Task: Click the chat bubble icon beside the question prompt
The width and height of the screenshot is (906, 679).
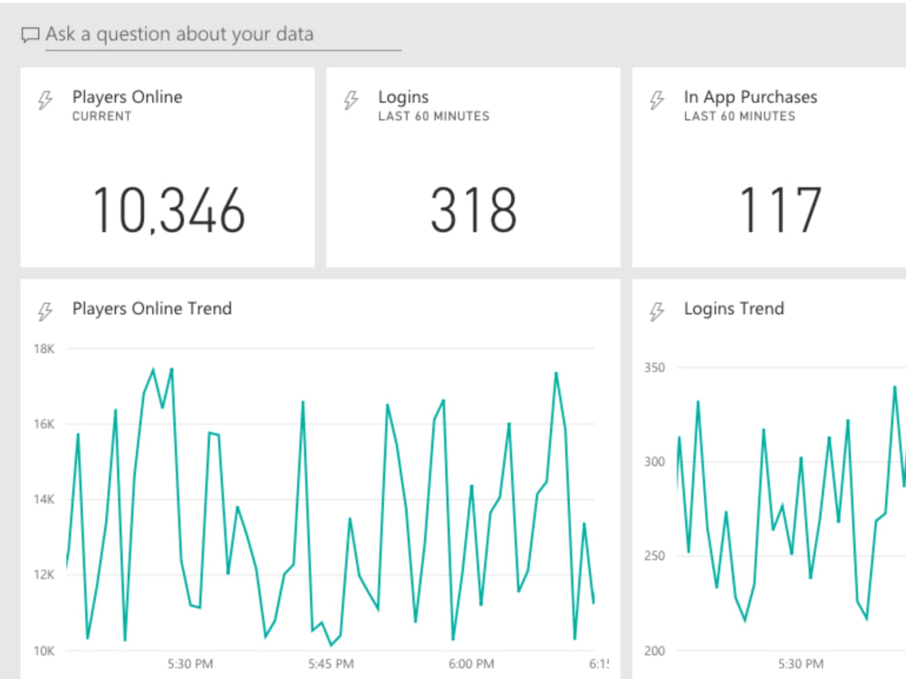Action: pos(29,34)
